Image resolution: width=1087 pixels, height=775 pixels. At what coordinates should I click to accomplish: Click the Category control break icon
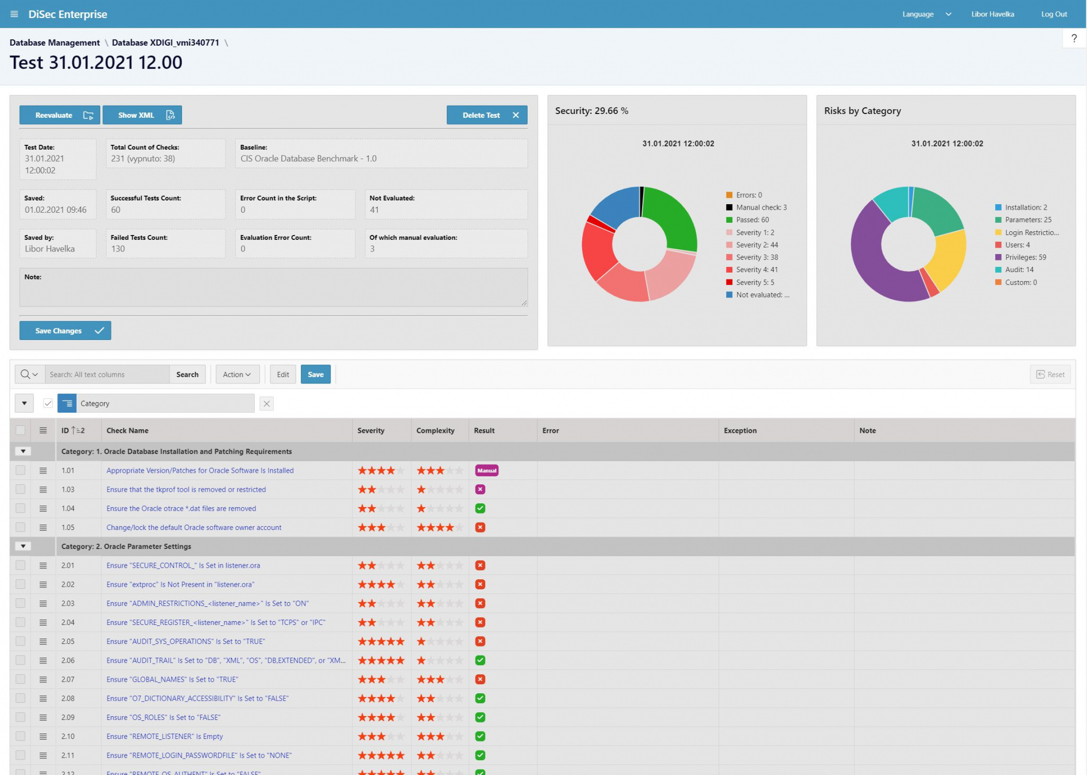pyautogui.click(x=67, y=404)
